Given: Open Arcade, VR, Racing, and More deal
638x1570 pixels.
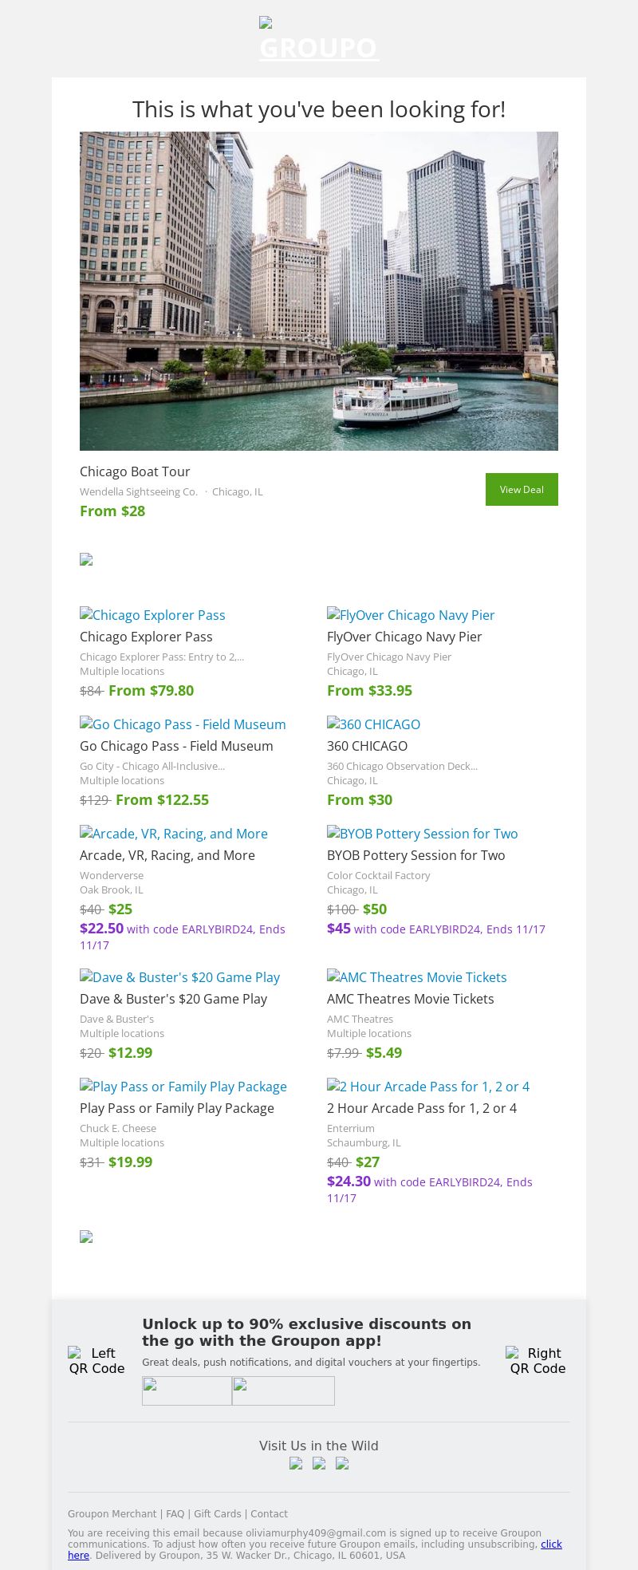Looking at the screenshot, I should tap(174, 834).
